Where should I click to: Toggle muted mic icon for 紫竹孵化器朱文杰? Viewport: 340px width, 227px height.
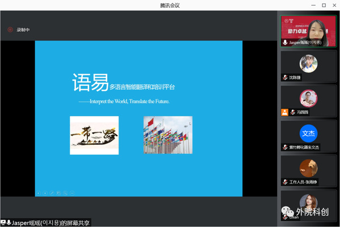[285, 147]
